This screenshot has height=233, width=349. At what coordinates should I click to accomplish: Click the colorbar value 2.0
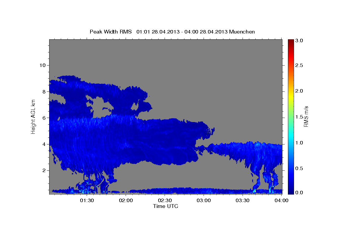(299, 91)
